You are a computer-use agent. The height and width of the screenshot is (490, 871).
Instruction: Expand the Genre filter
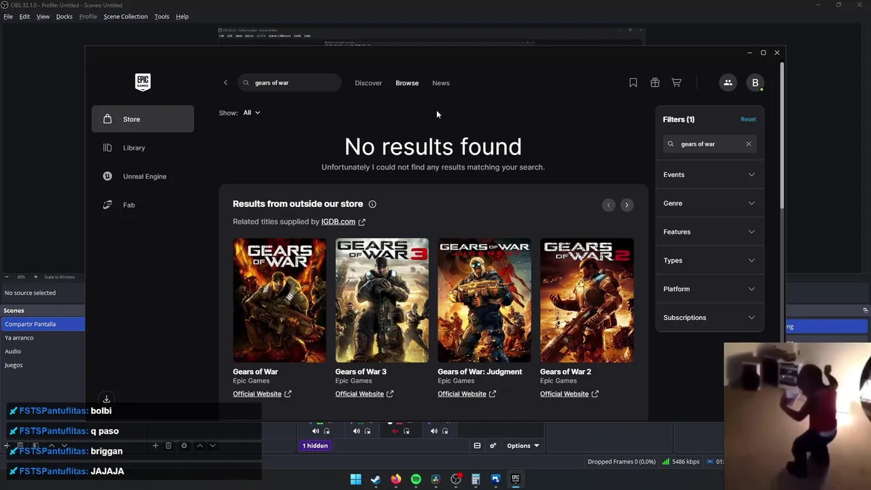pyautogui.click(x=709, y=203)
